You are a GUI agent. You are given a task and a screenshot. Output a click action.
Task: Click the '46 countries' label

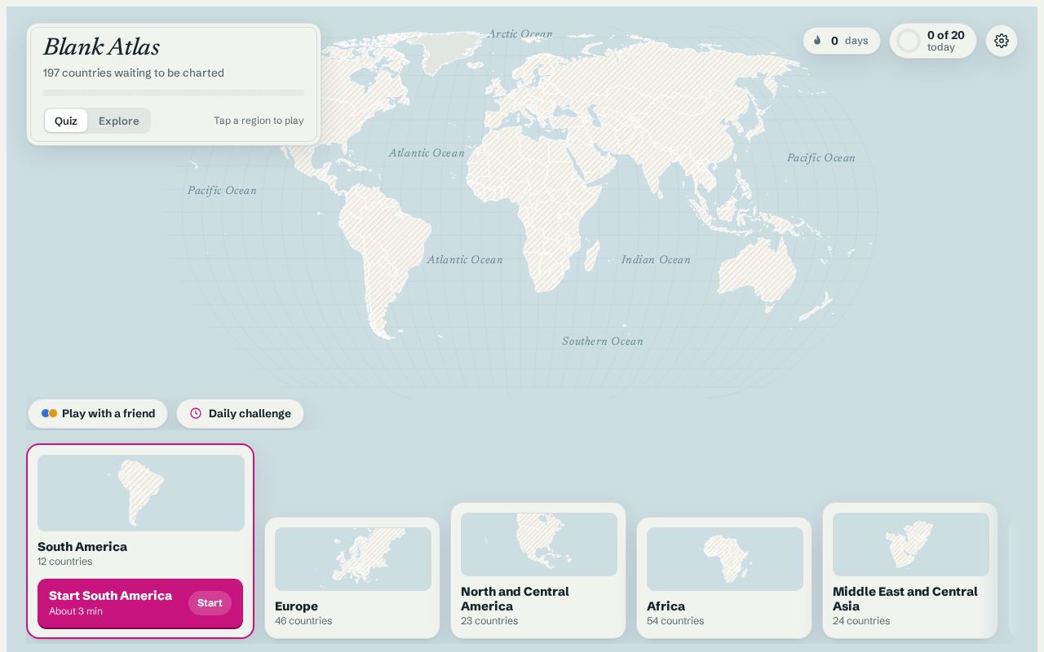click(x=303, y=621)
